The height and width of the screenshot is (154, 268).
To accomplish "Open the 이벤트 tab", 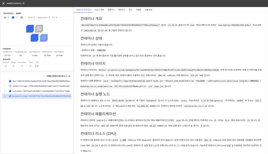I will point(138,10).
